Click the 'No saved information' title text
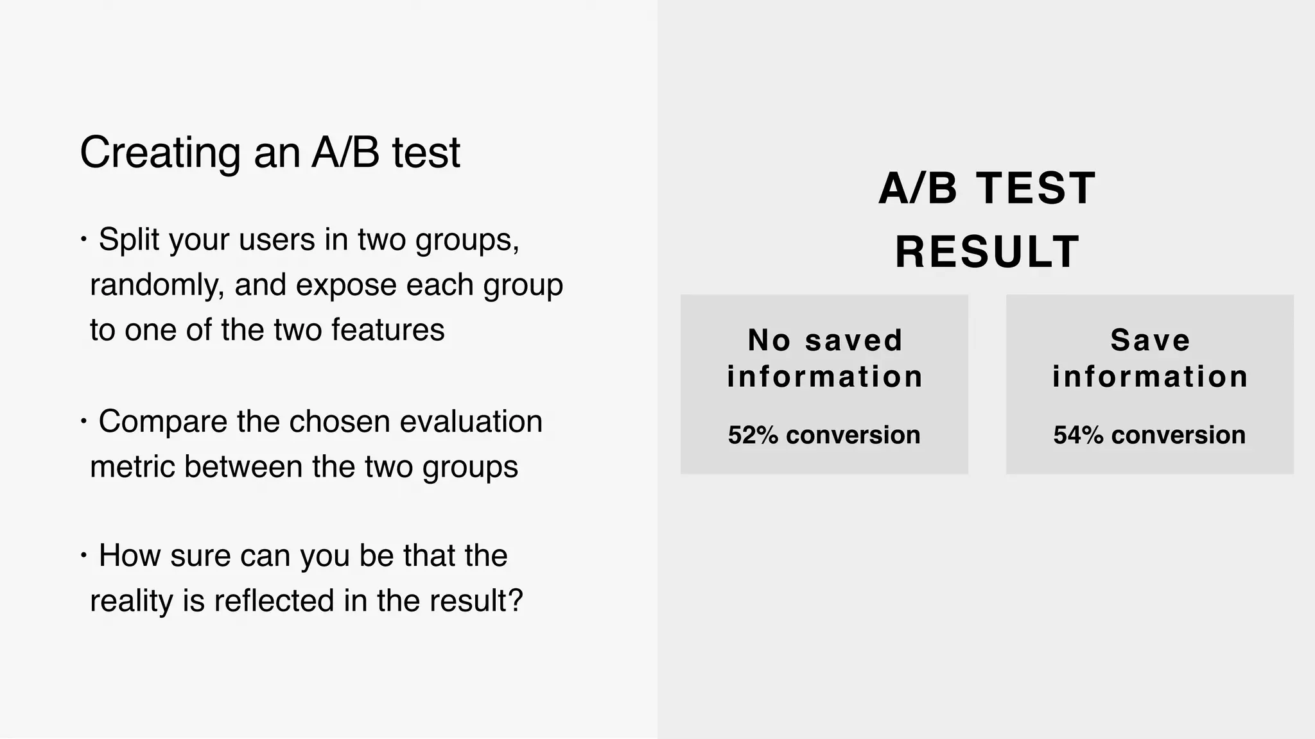 (825, 358)
